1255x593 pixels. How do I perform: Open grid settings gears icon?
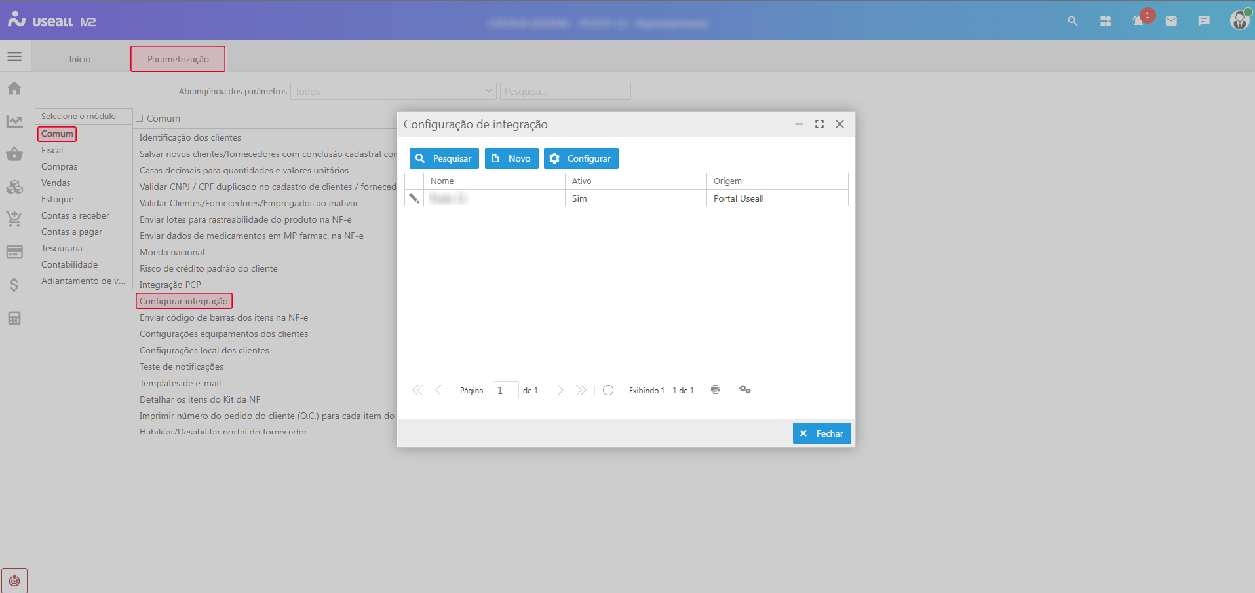745,390
